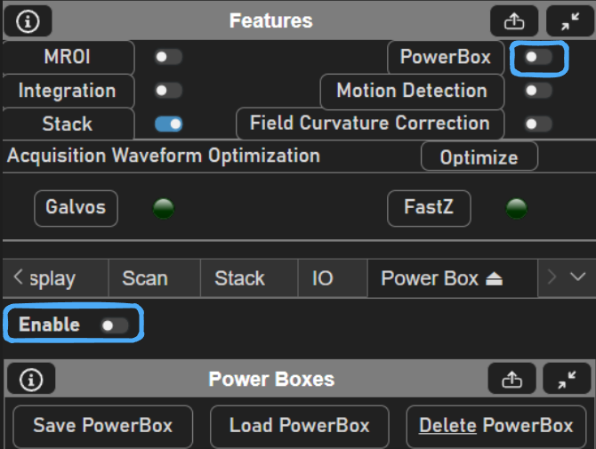Click the Power Boxes info icon

point(32,380)
